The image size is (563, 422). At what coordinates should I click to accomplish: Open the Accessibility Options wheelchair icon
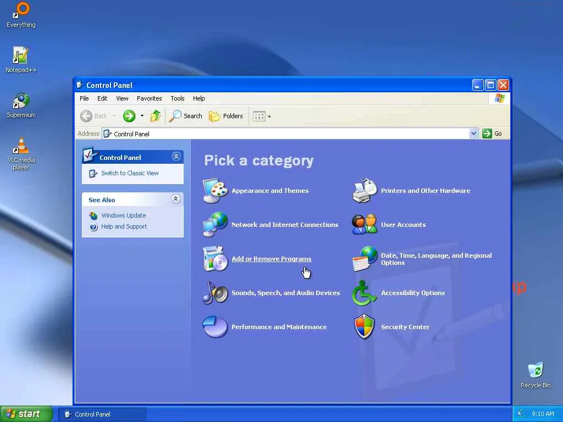click(365, 293)
